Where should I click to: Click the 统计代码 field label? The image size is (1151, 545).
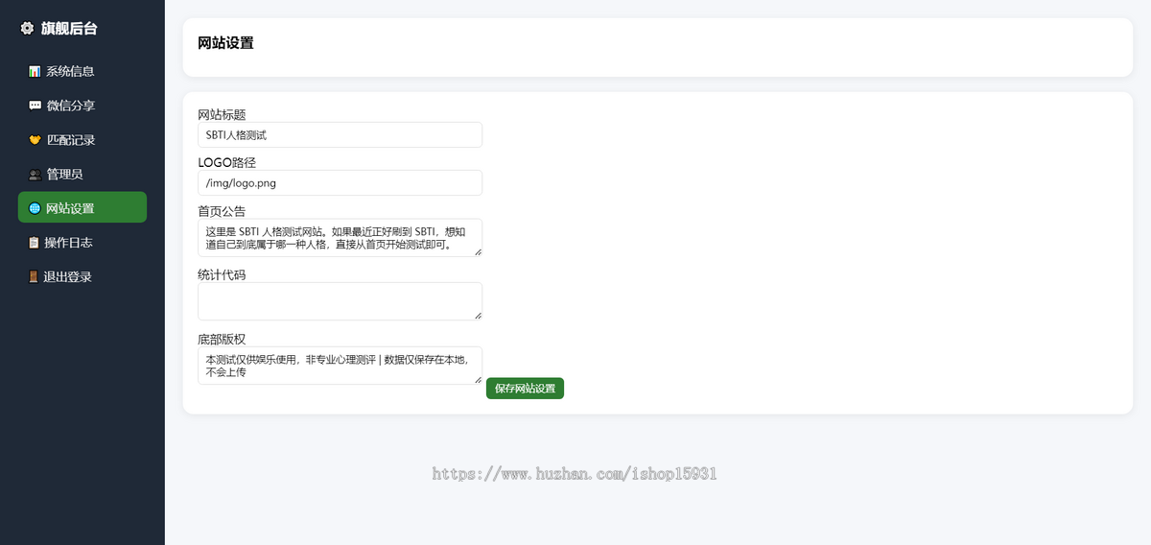[222, 274]
